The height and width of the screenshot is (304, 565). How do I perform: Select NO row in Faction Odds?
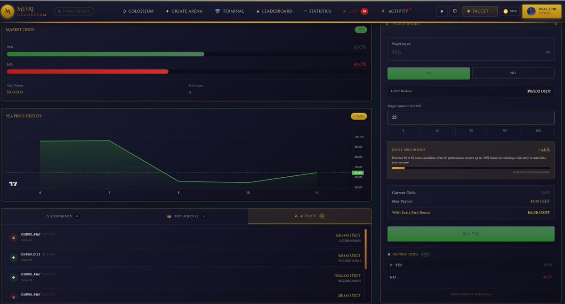point(471,277)
